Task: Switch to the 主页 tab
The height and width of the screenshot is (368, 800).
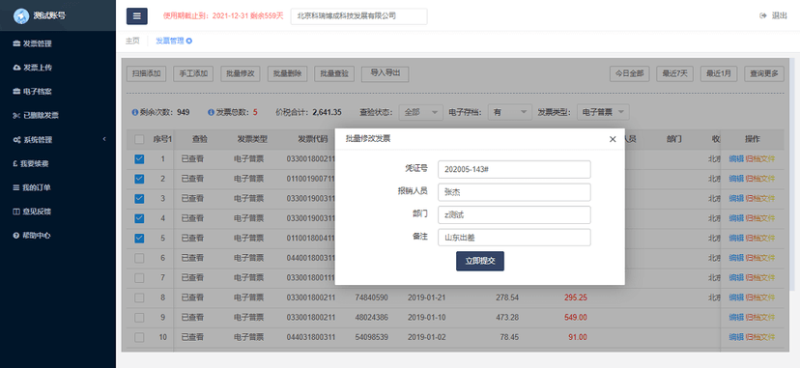Action: coord(132,41)
